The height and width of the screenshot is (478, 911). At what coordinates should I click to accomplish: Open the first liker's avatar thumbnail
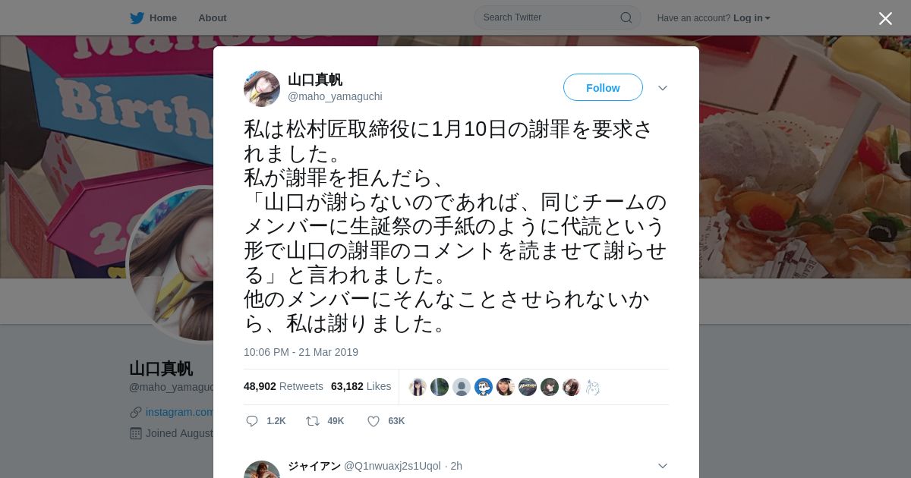[x=418, y=387]
